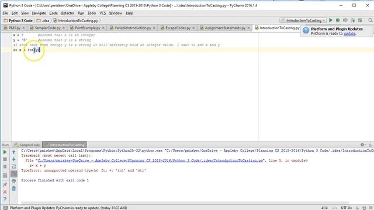Click Python 3 Code breadcrumb
Screen dimensions: 374x210
click(x=18, y=21)
